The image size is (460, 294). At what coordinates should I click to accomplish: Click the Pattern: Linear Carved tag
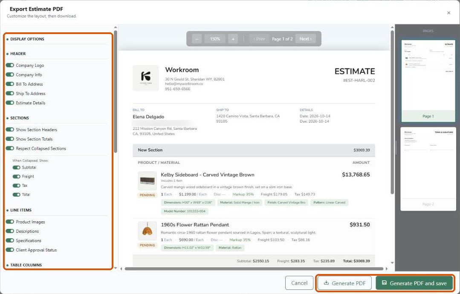coord(329,203)
